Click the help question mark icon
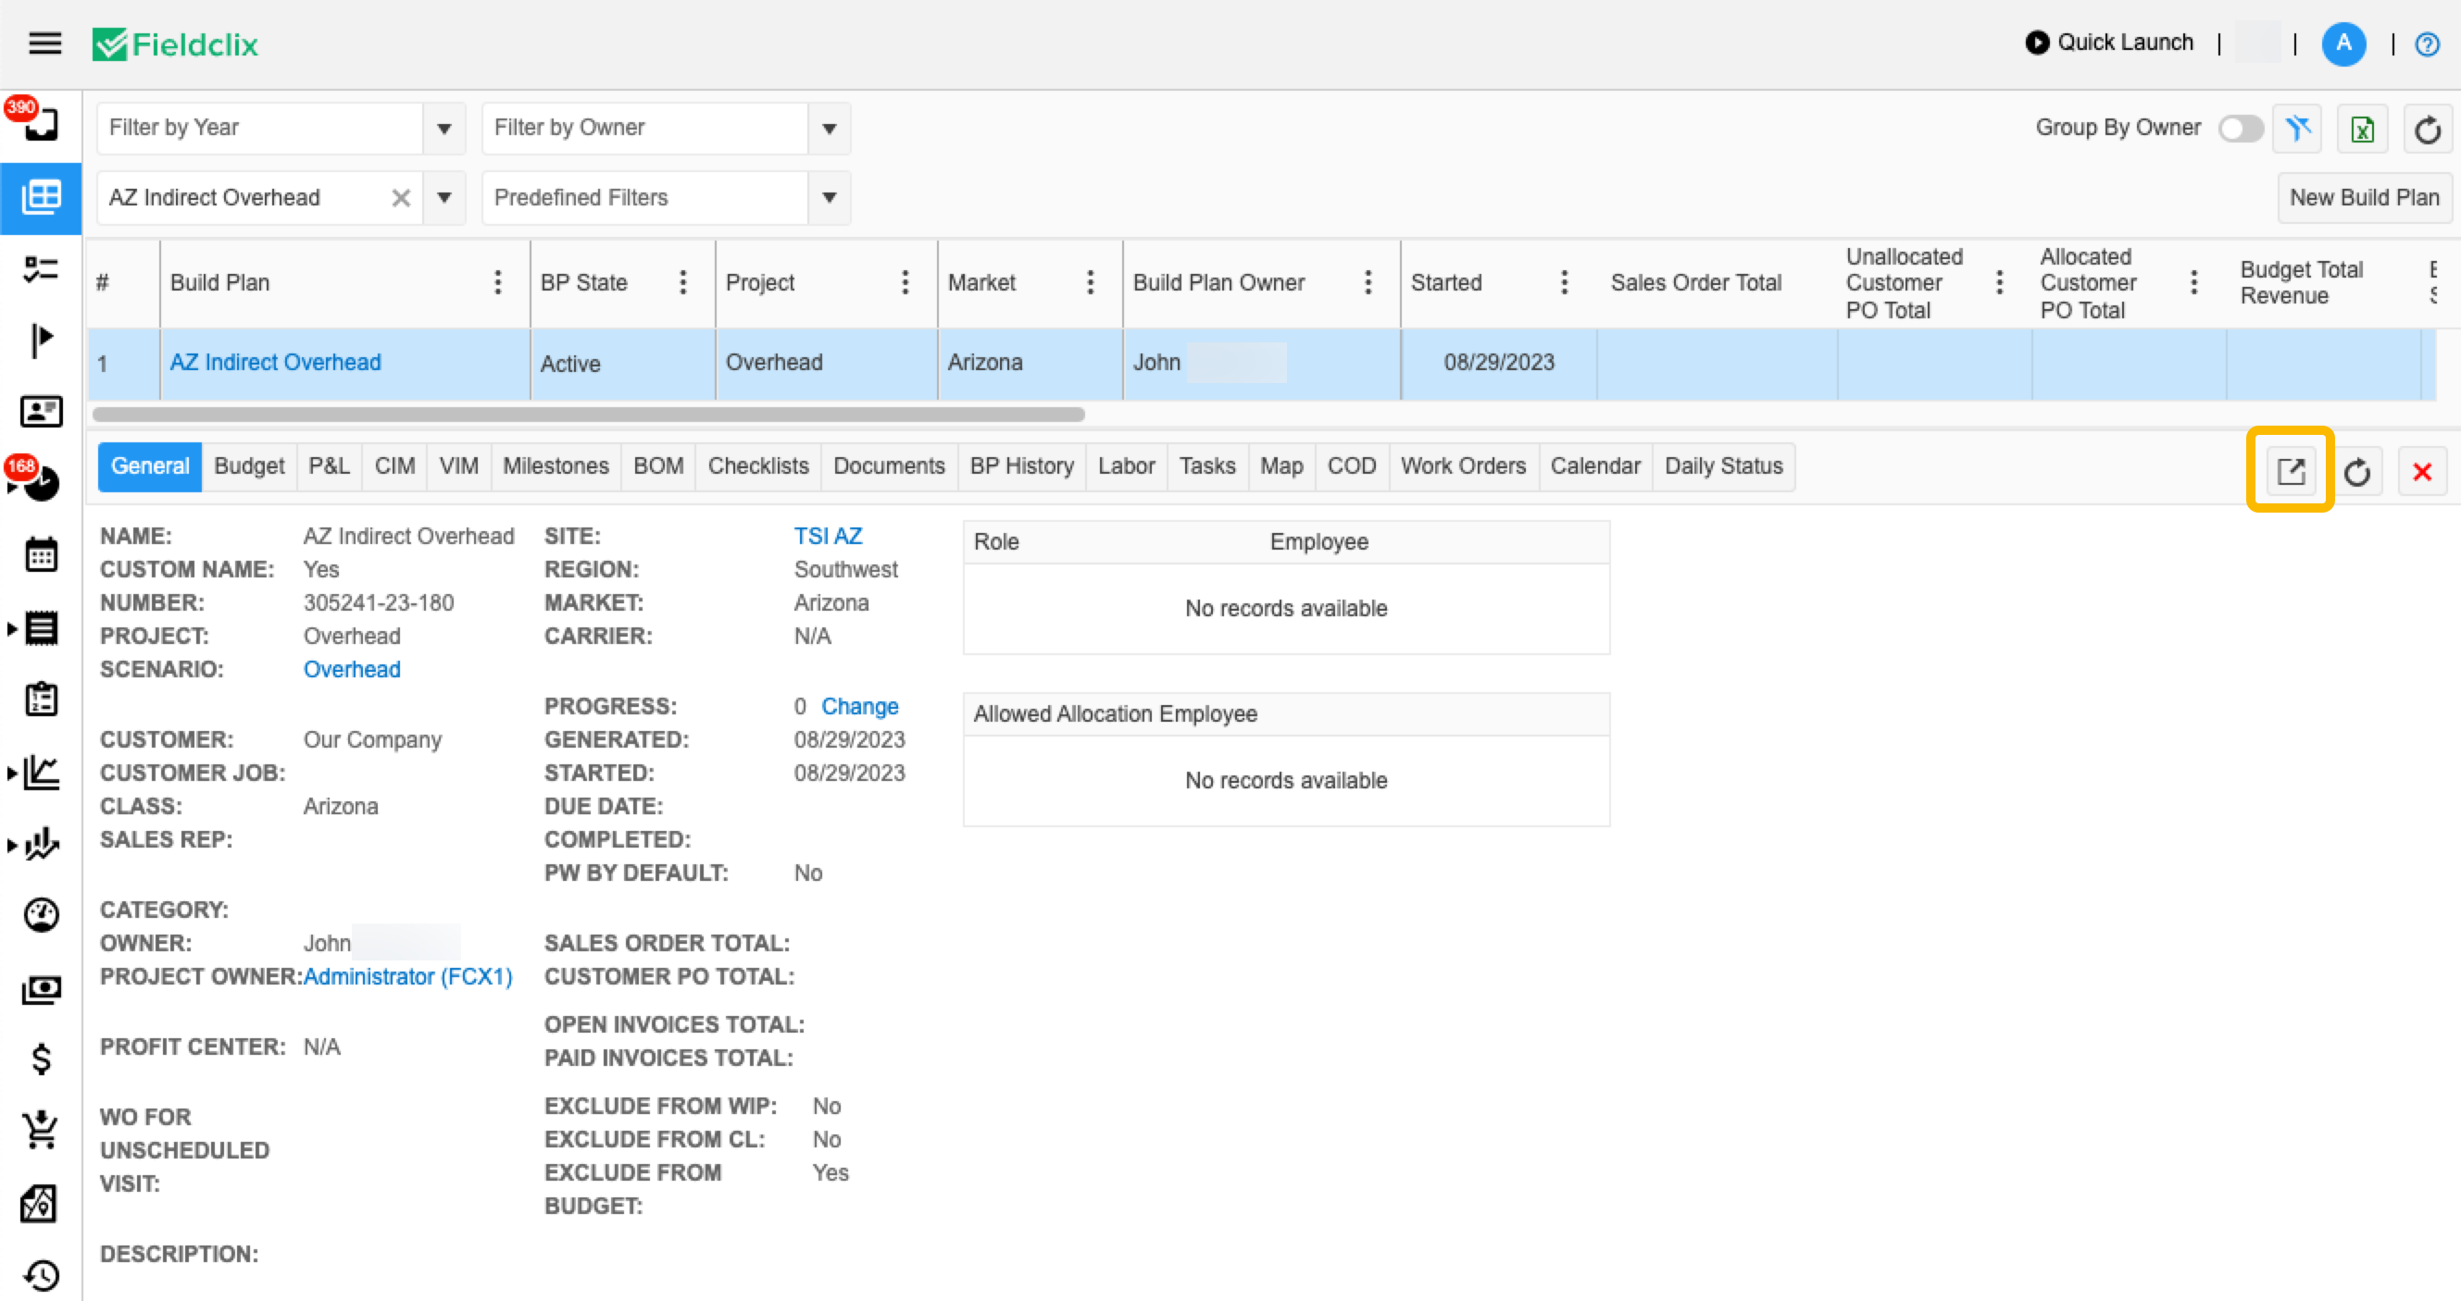2461x1301 pixels. (x=2427, y=43)
